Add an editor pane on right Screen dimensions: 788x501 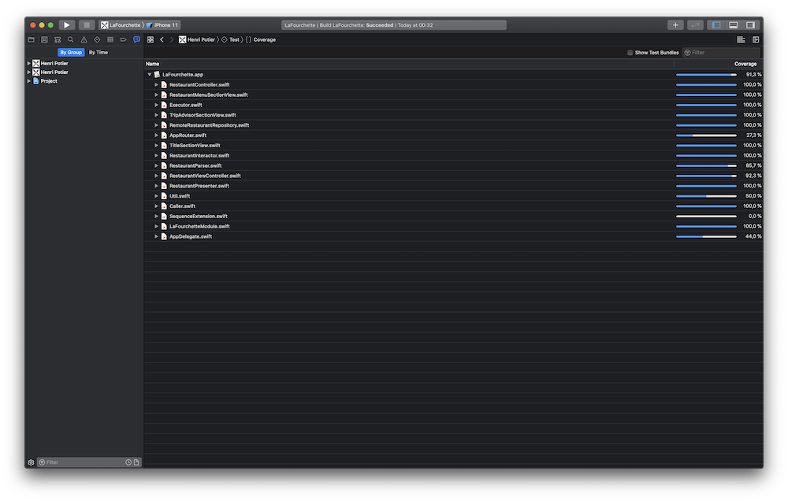(x=756, y=39)
